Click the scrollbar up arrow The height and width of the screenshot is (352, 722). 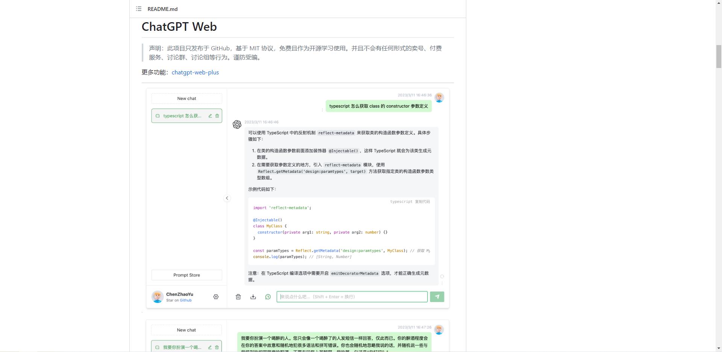(719, 3)
